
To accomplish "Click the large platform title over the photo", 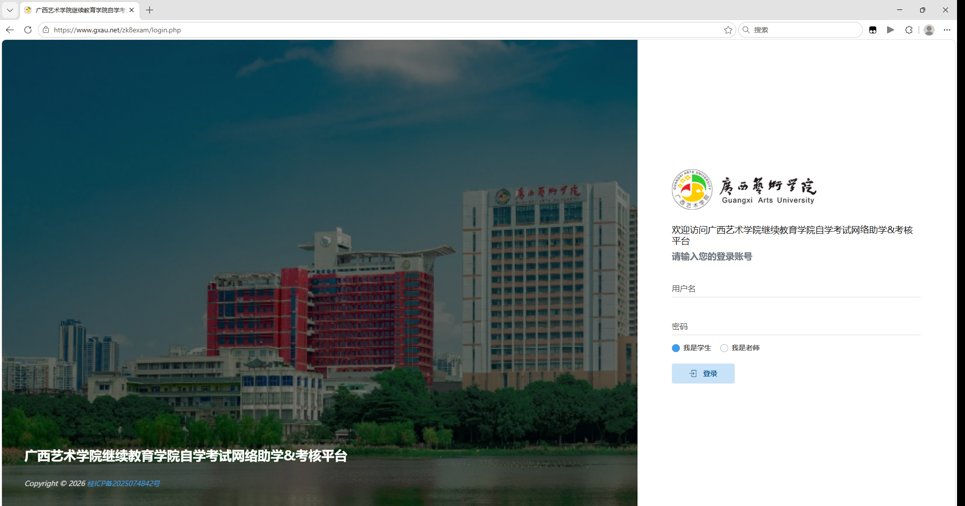I will (x=186, y=456).
